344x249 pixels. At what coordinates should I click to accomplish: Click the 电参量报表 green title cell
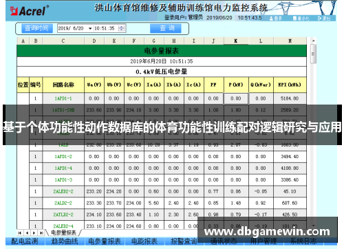point(162,51)
